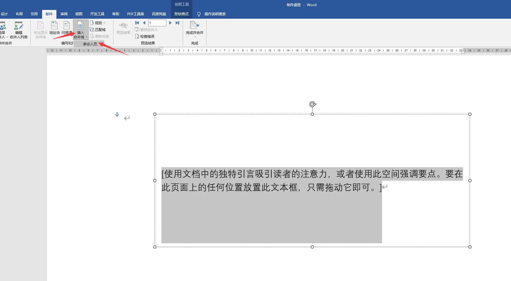Image resolution: width=511 pixels, height=281 pixels.
Task: Click the Greeting Line (问候语) icon
Action: pos(67,25)
